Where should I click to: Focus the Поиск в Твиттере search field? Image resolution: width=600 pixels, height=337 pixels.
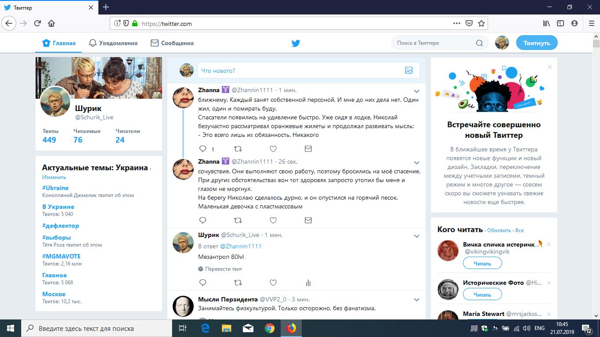click(440, 43)
